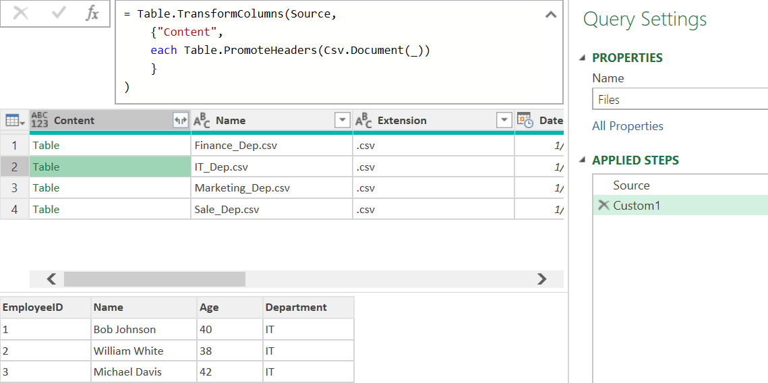Click Department preview column header
The image size is (768, 383).
[309, 307]
